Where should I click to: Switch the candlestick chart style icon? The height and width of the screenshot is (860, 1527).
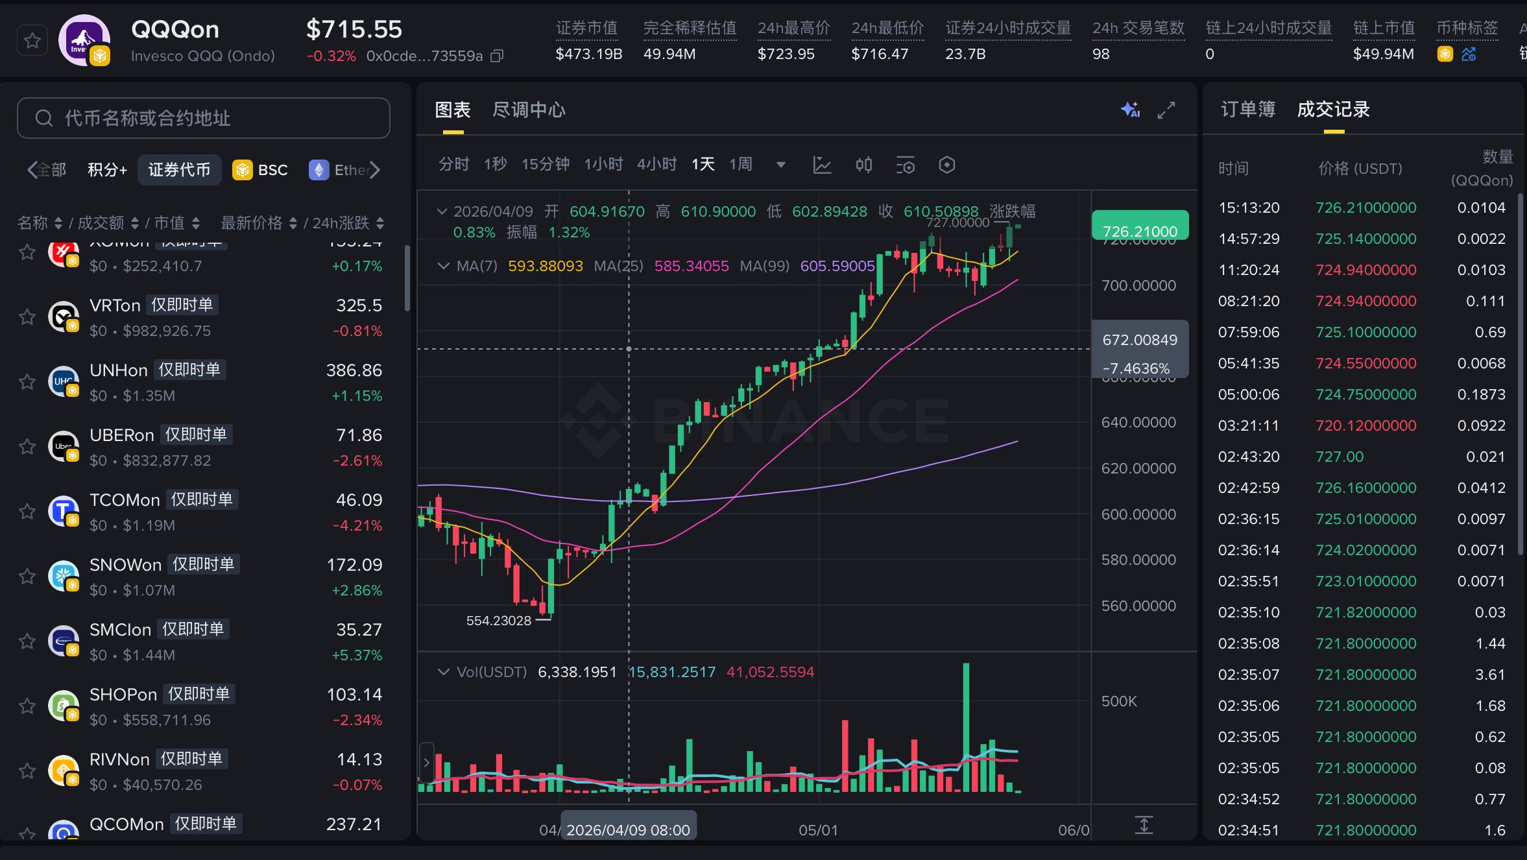(x=863, y=165)
